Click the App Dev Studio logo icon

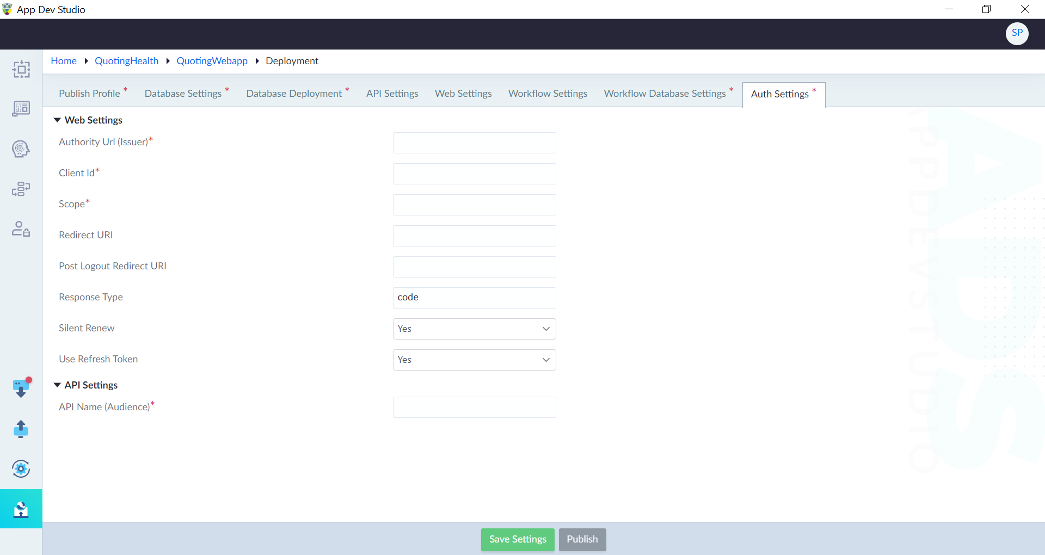tap(7, 9)
